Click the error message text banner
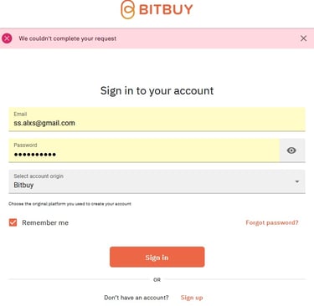The height and width of the screenshot is (306, 314). [68, 38]
